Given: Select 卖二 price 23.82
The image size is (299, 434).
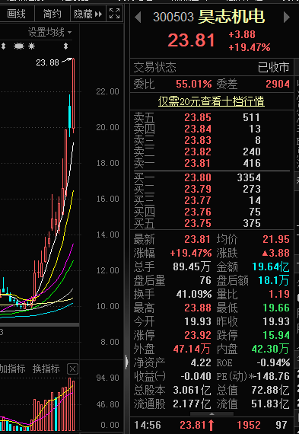Looking at the screenshot, I should coord(198,152).
